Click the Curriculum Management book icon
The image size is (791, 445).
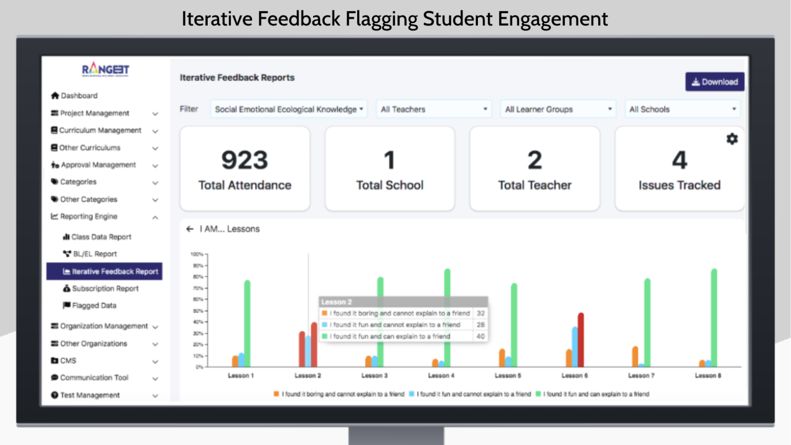point(54,130)
